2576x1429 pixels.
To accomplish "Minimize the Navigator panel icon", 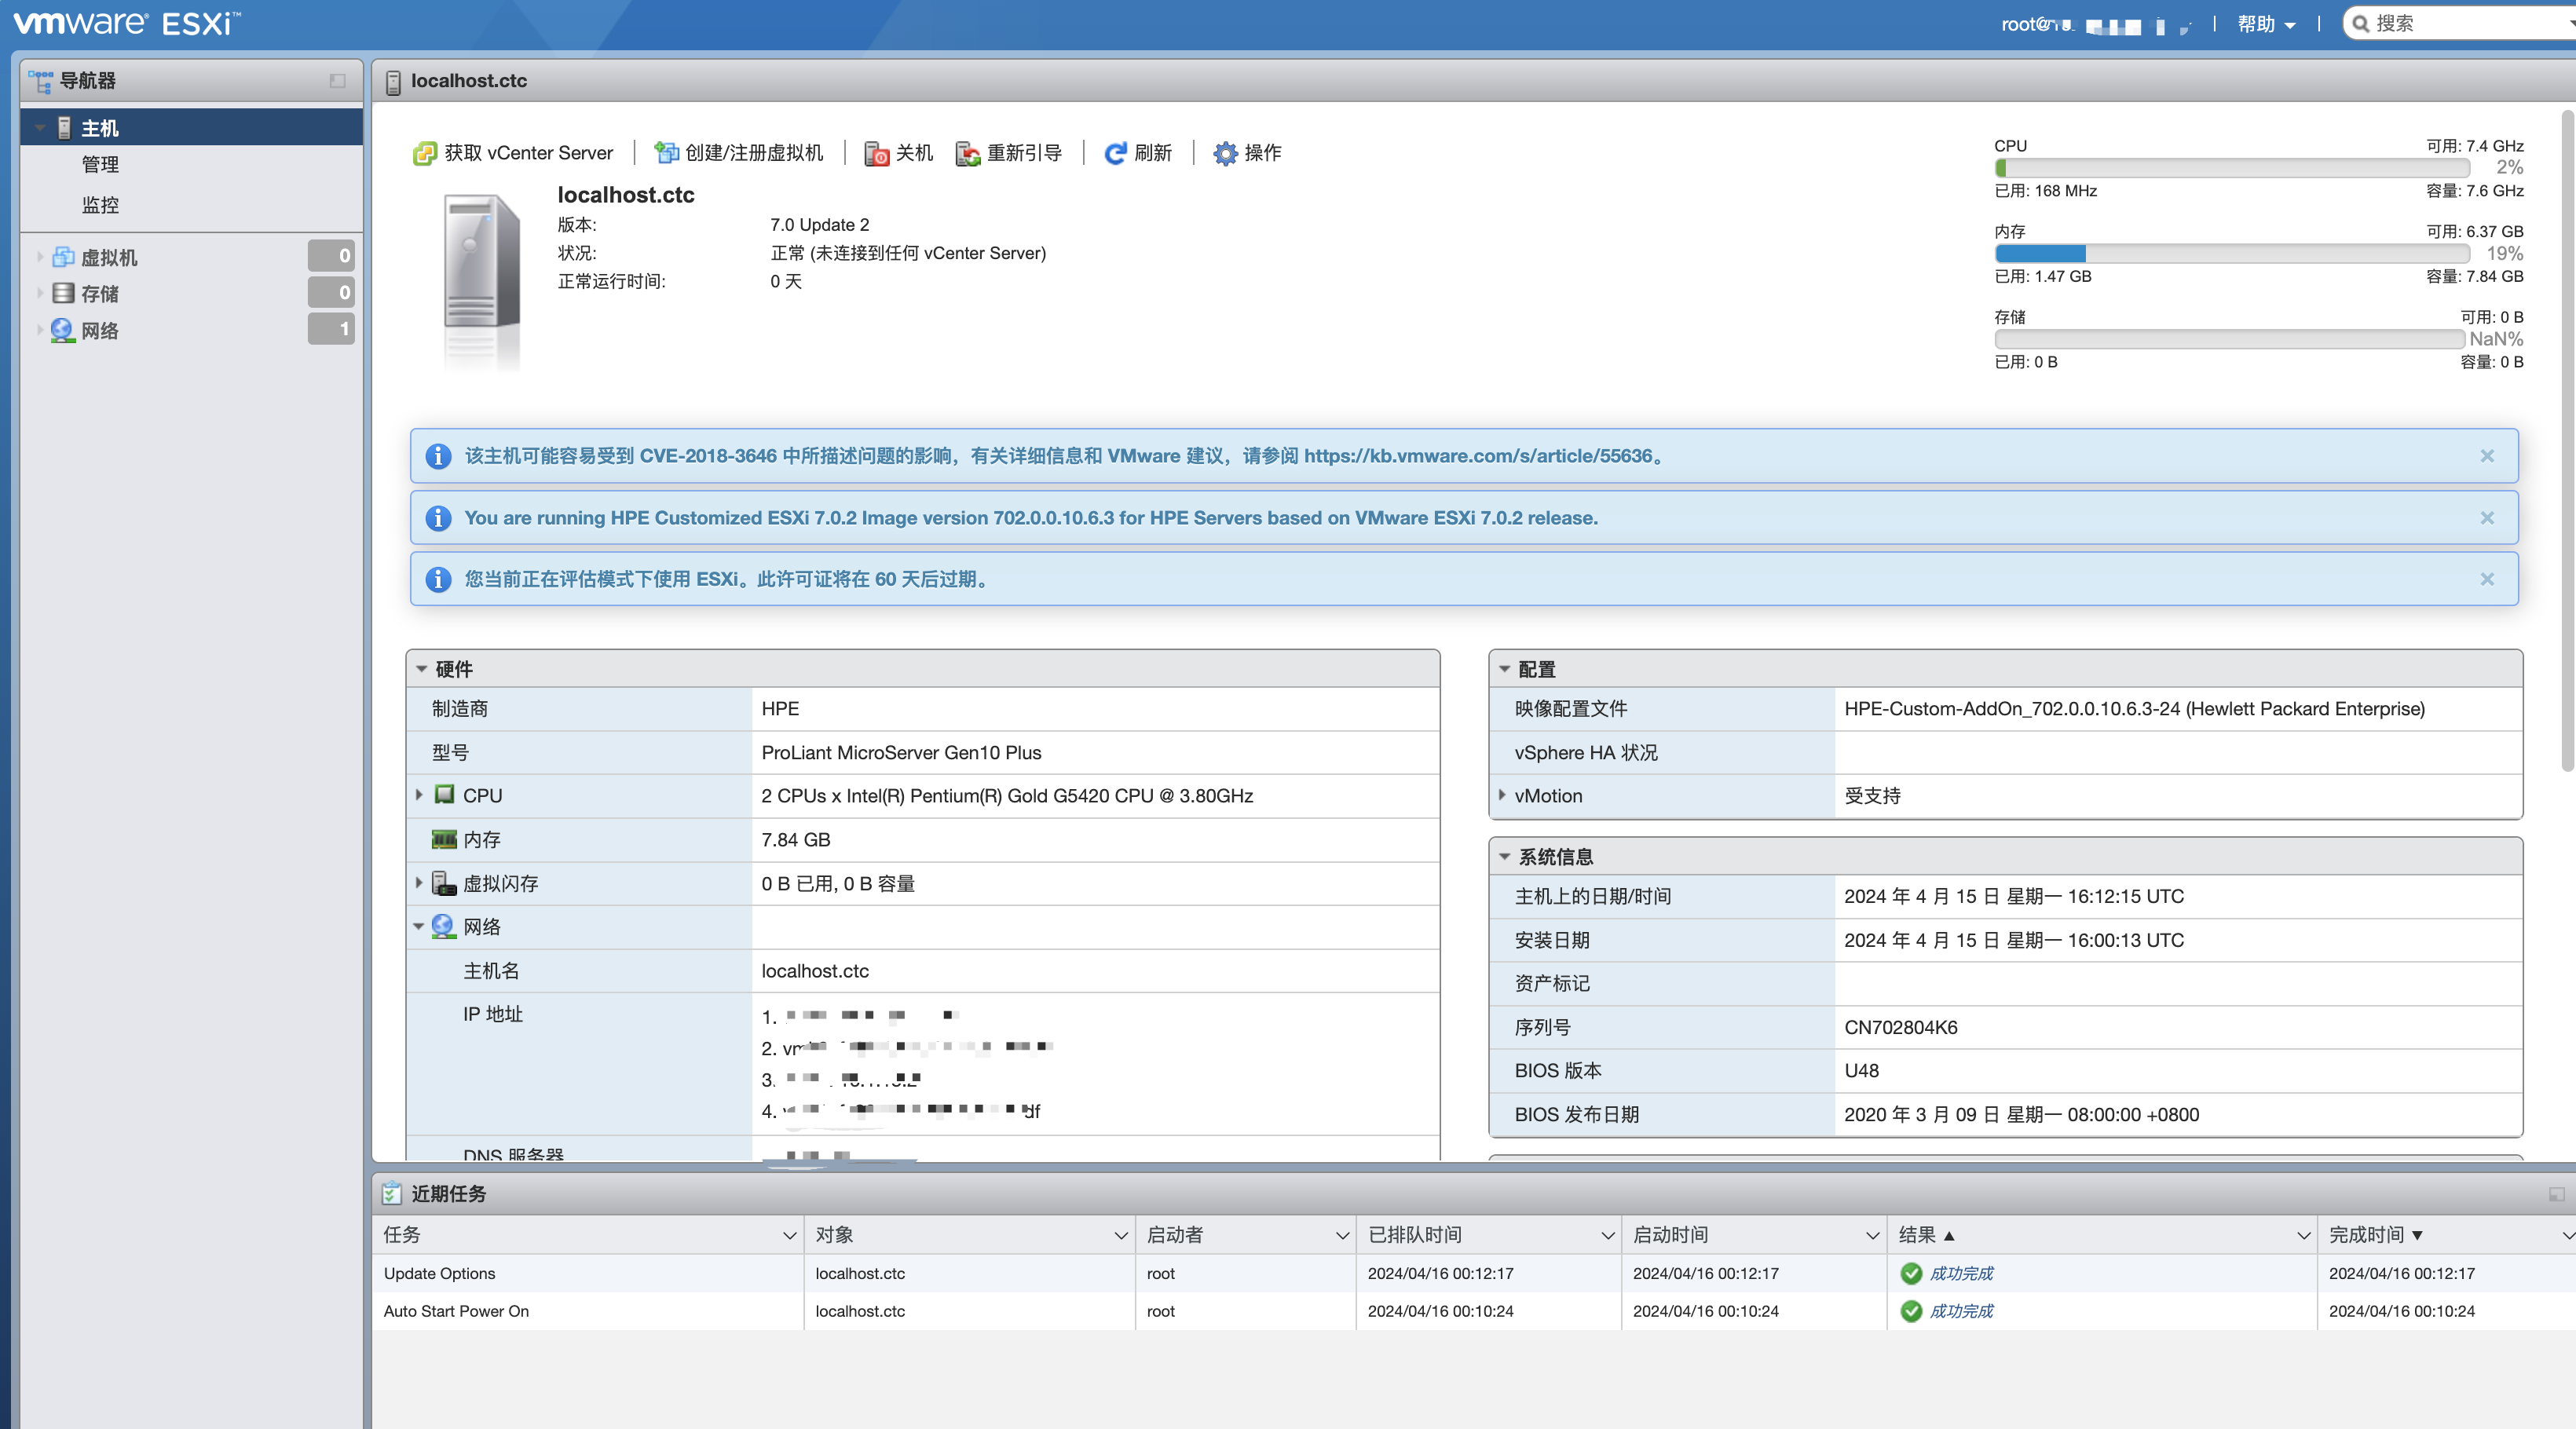I will click(338, 81).
